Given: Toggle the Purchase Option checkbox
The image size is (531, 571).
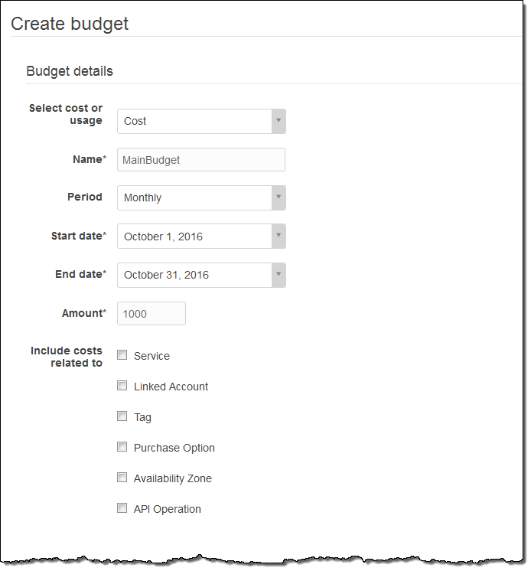Looking at the screenshot, I should tap(122, 447).
